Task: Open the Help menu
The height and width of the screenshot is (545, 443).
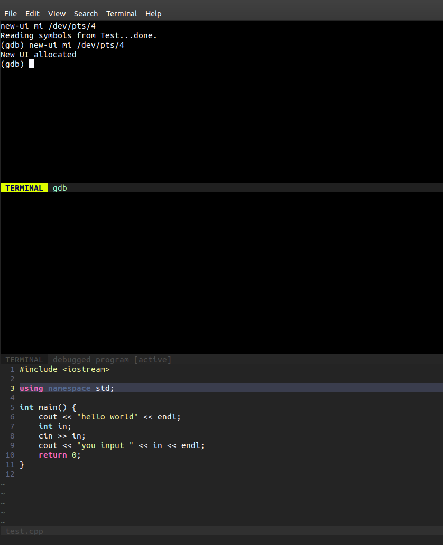Action: [x=153, y=14]
